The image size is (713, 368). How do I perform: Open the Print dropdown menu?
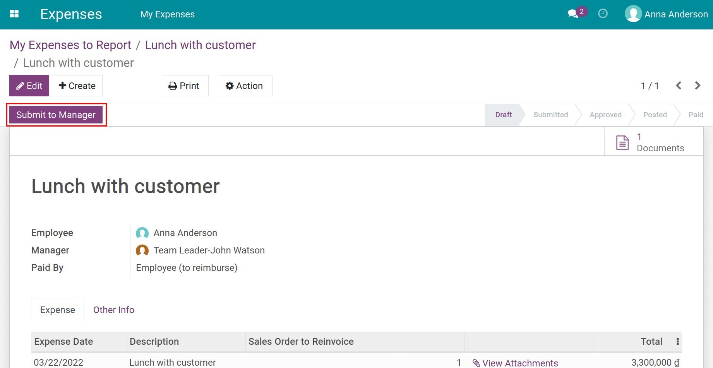pyautogui.click(x=185, y=86)
